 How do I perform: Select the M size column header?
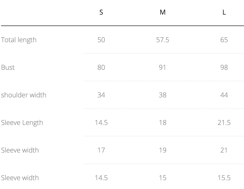[x=162, y=12]
